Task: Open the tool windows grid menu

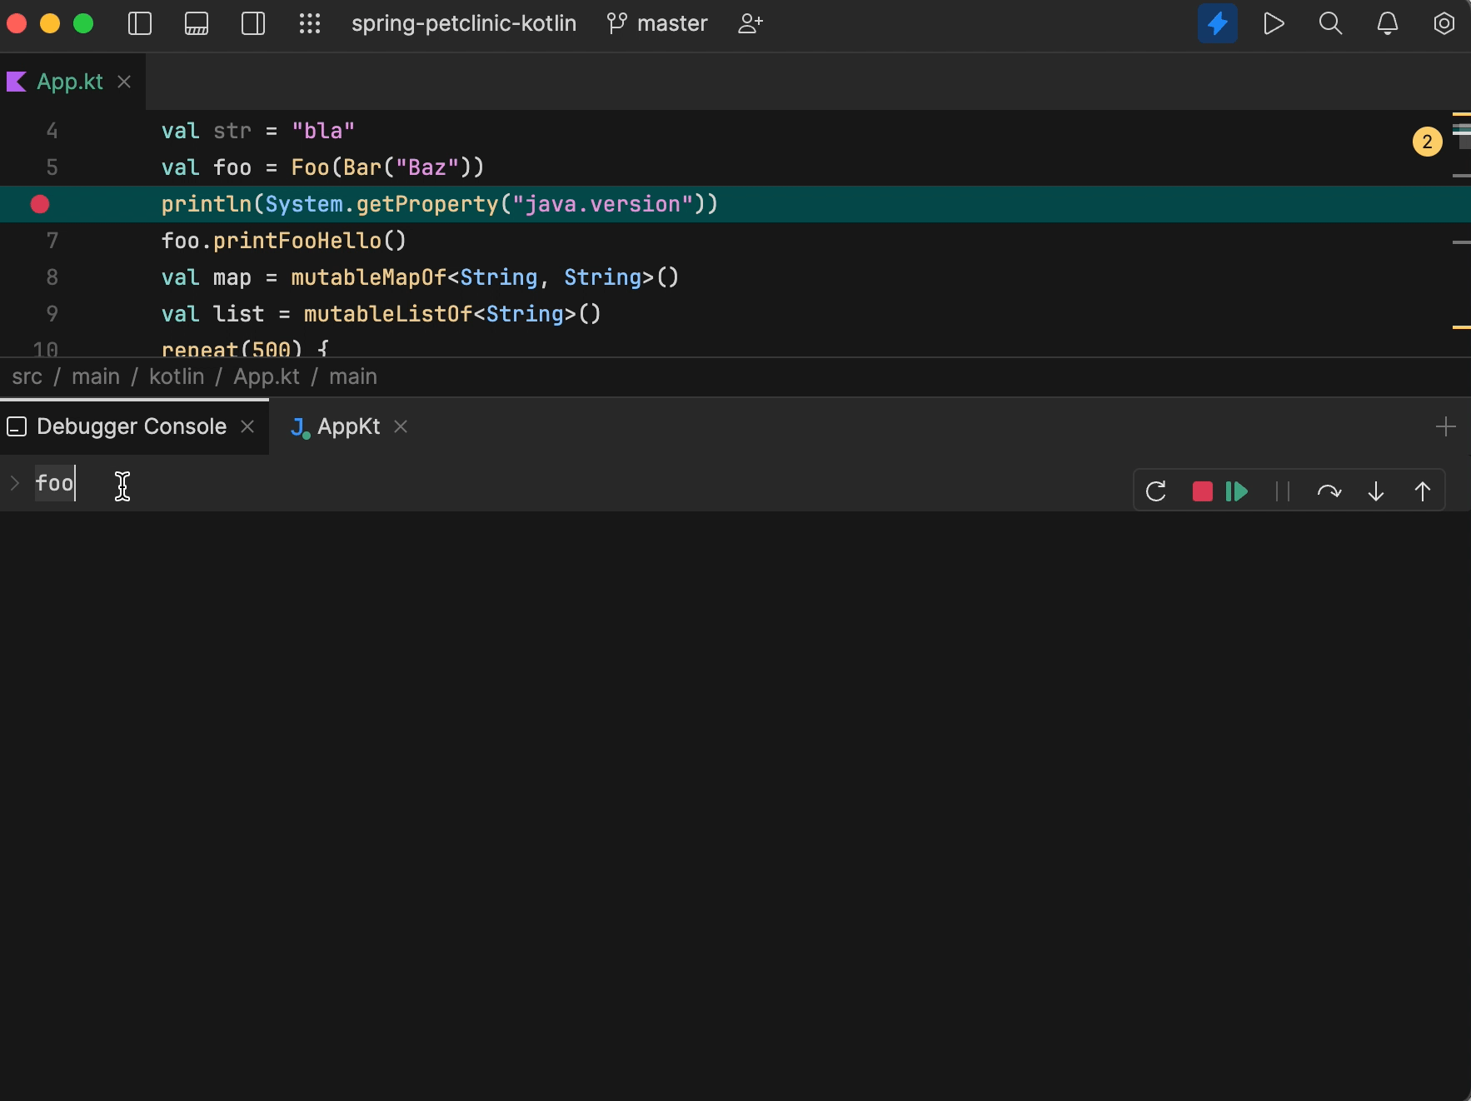Action: click(310, 23)
